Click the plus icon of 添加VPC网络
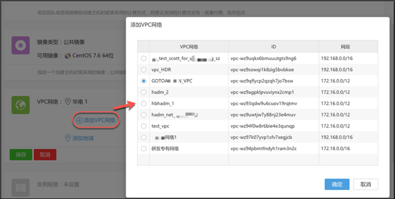 pyautogui.click(x=79, y=120)
